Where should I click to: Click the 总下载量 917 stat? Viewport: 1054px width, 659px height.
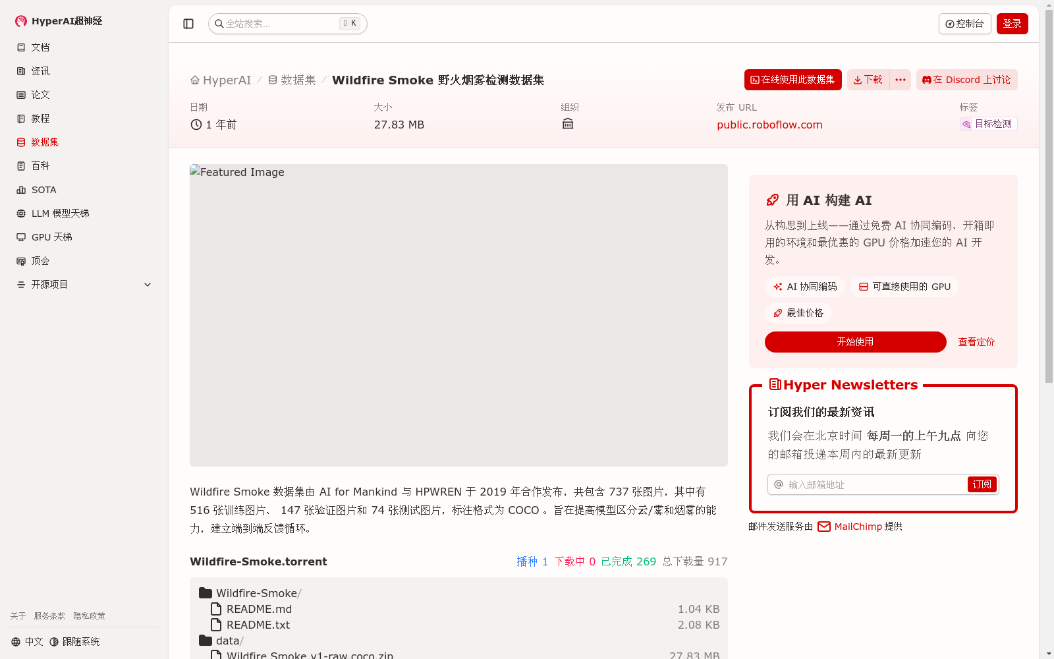(695, 561)
